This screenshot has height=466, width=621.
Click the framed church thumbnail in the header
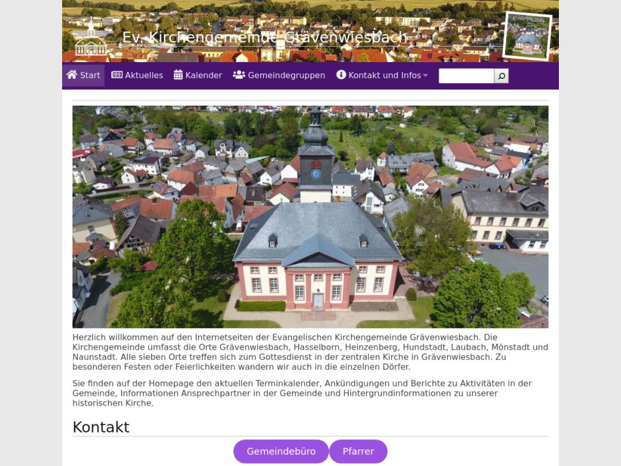point(527,36)
